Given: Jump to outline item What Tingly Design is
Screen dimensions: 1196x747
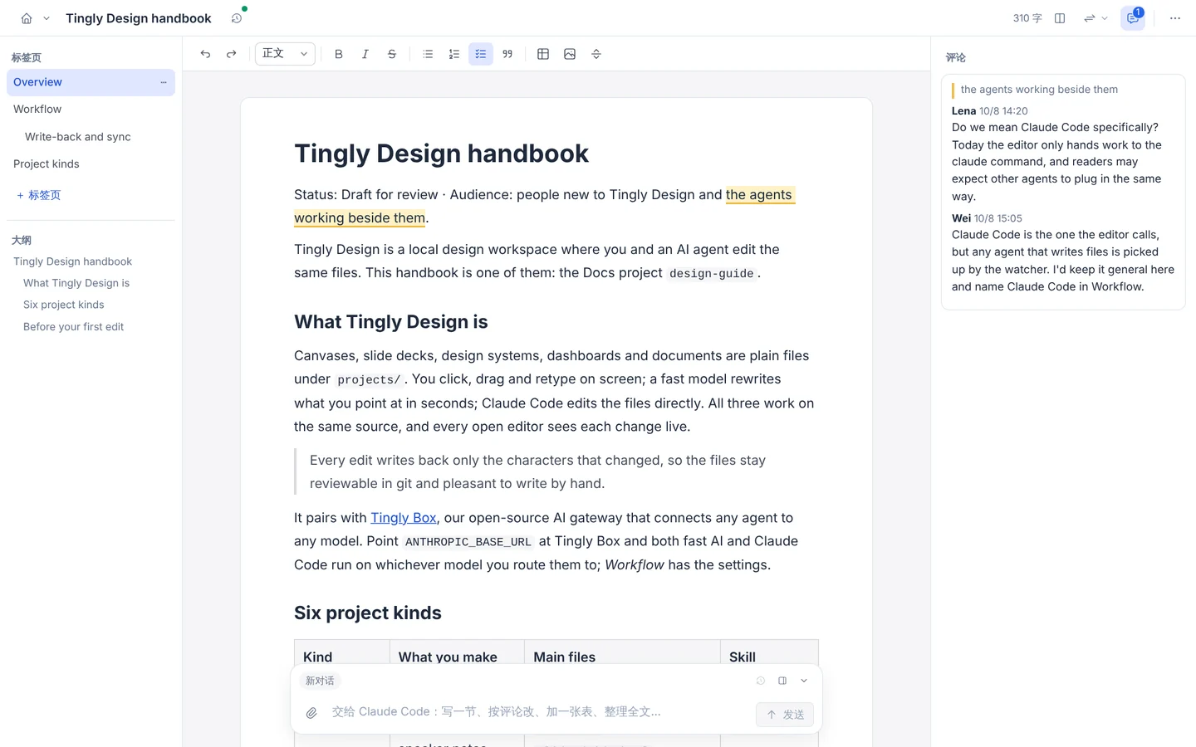Looking at the screenshot, I should [x=76, y=283].
